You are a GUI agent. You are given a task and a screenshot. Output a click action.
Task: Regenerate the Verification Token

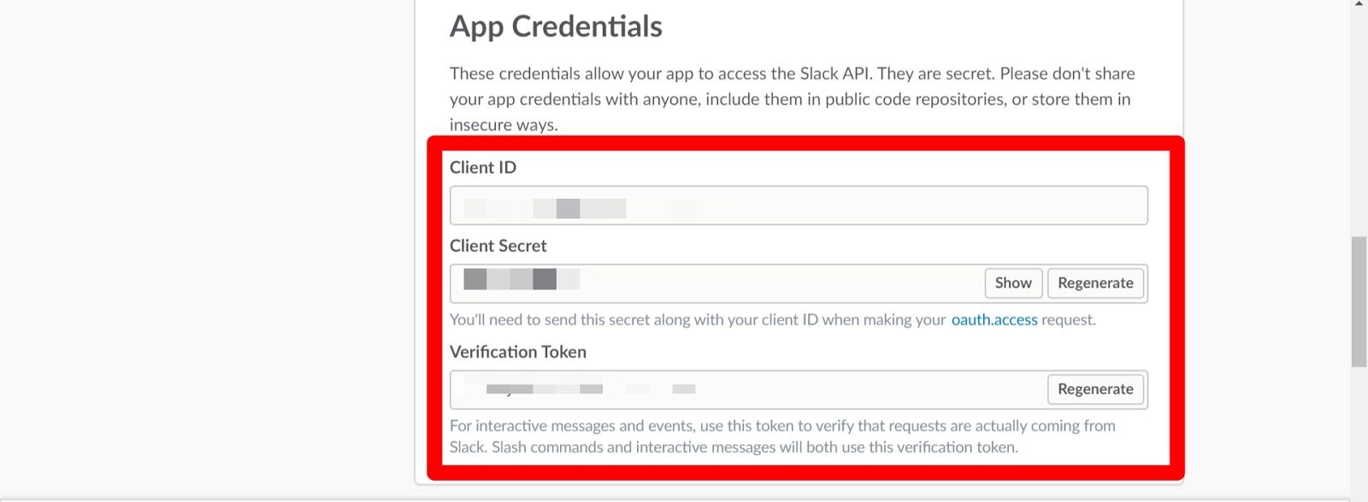(x=1095, y=388)
